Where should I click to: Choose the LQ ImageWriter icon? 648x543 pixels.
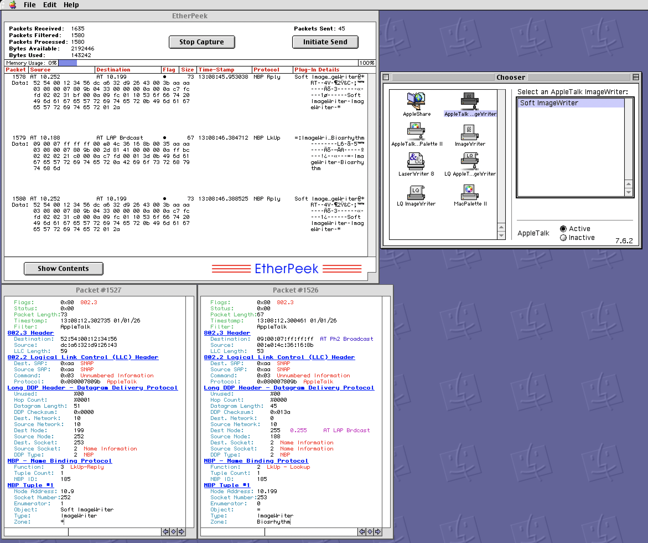(416, 192)
